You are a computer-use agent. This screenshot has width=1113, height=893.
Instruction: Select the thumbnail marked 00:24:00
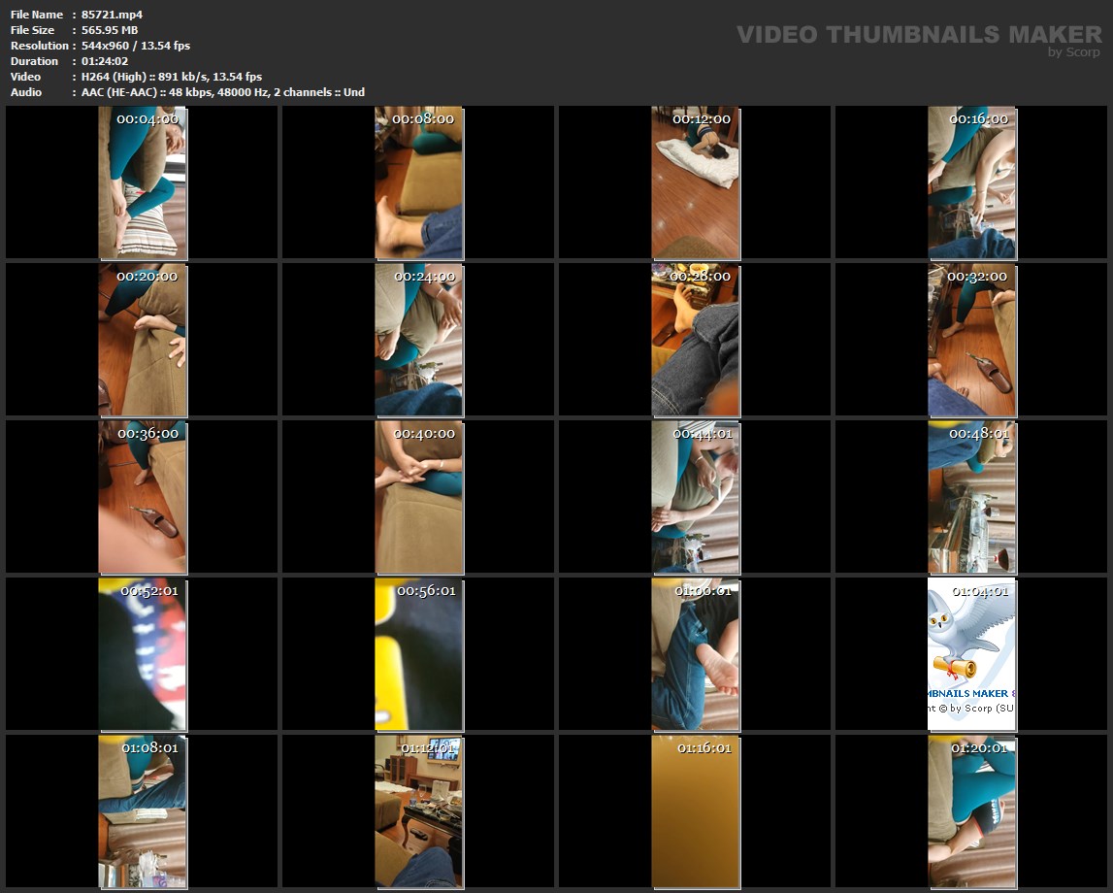418,340
